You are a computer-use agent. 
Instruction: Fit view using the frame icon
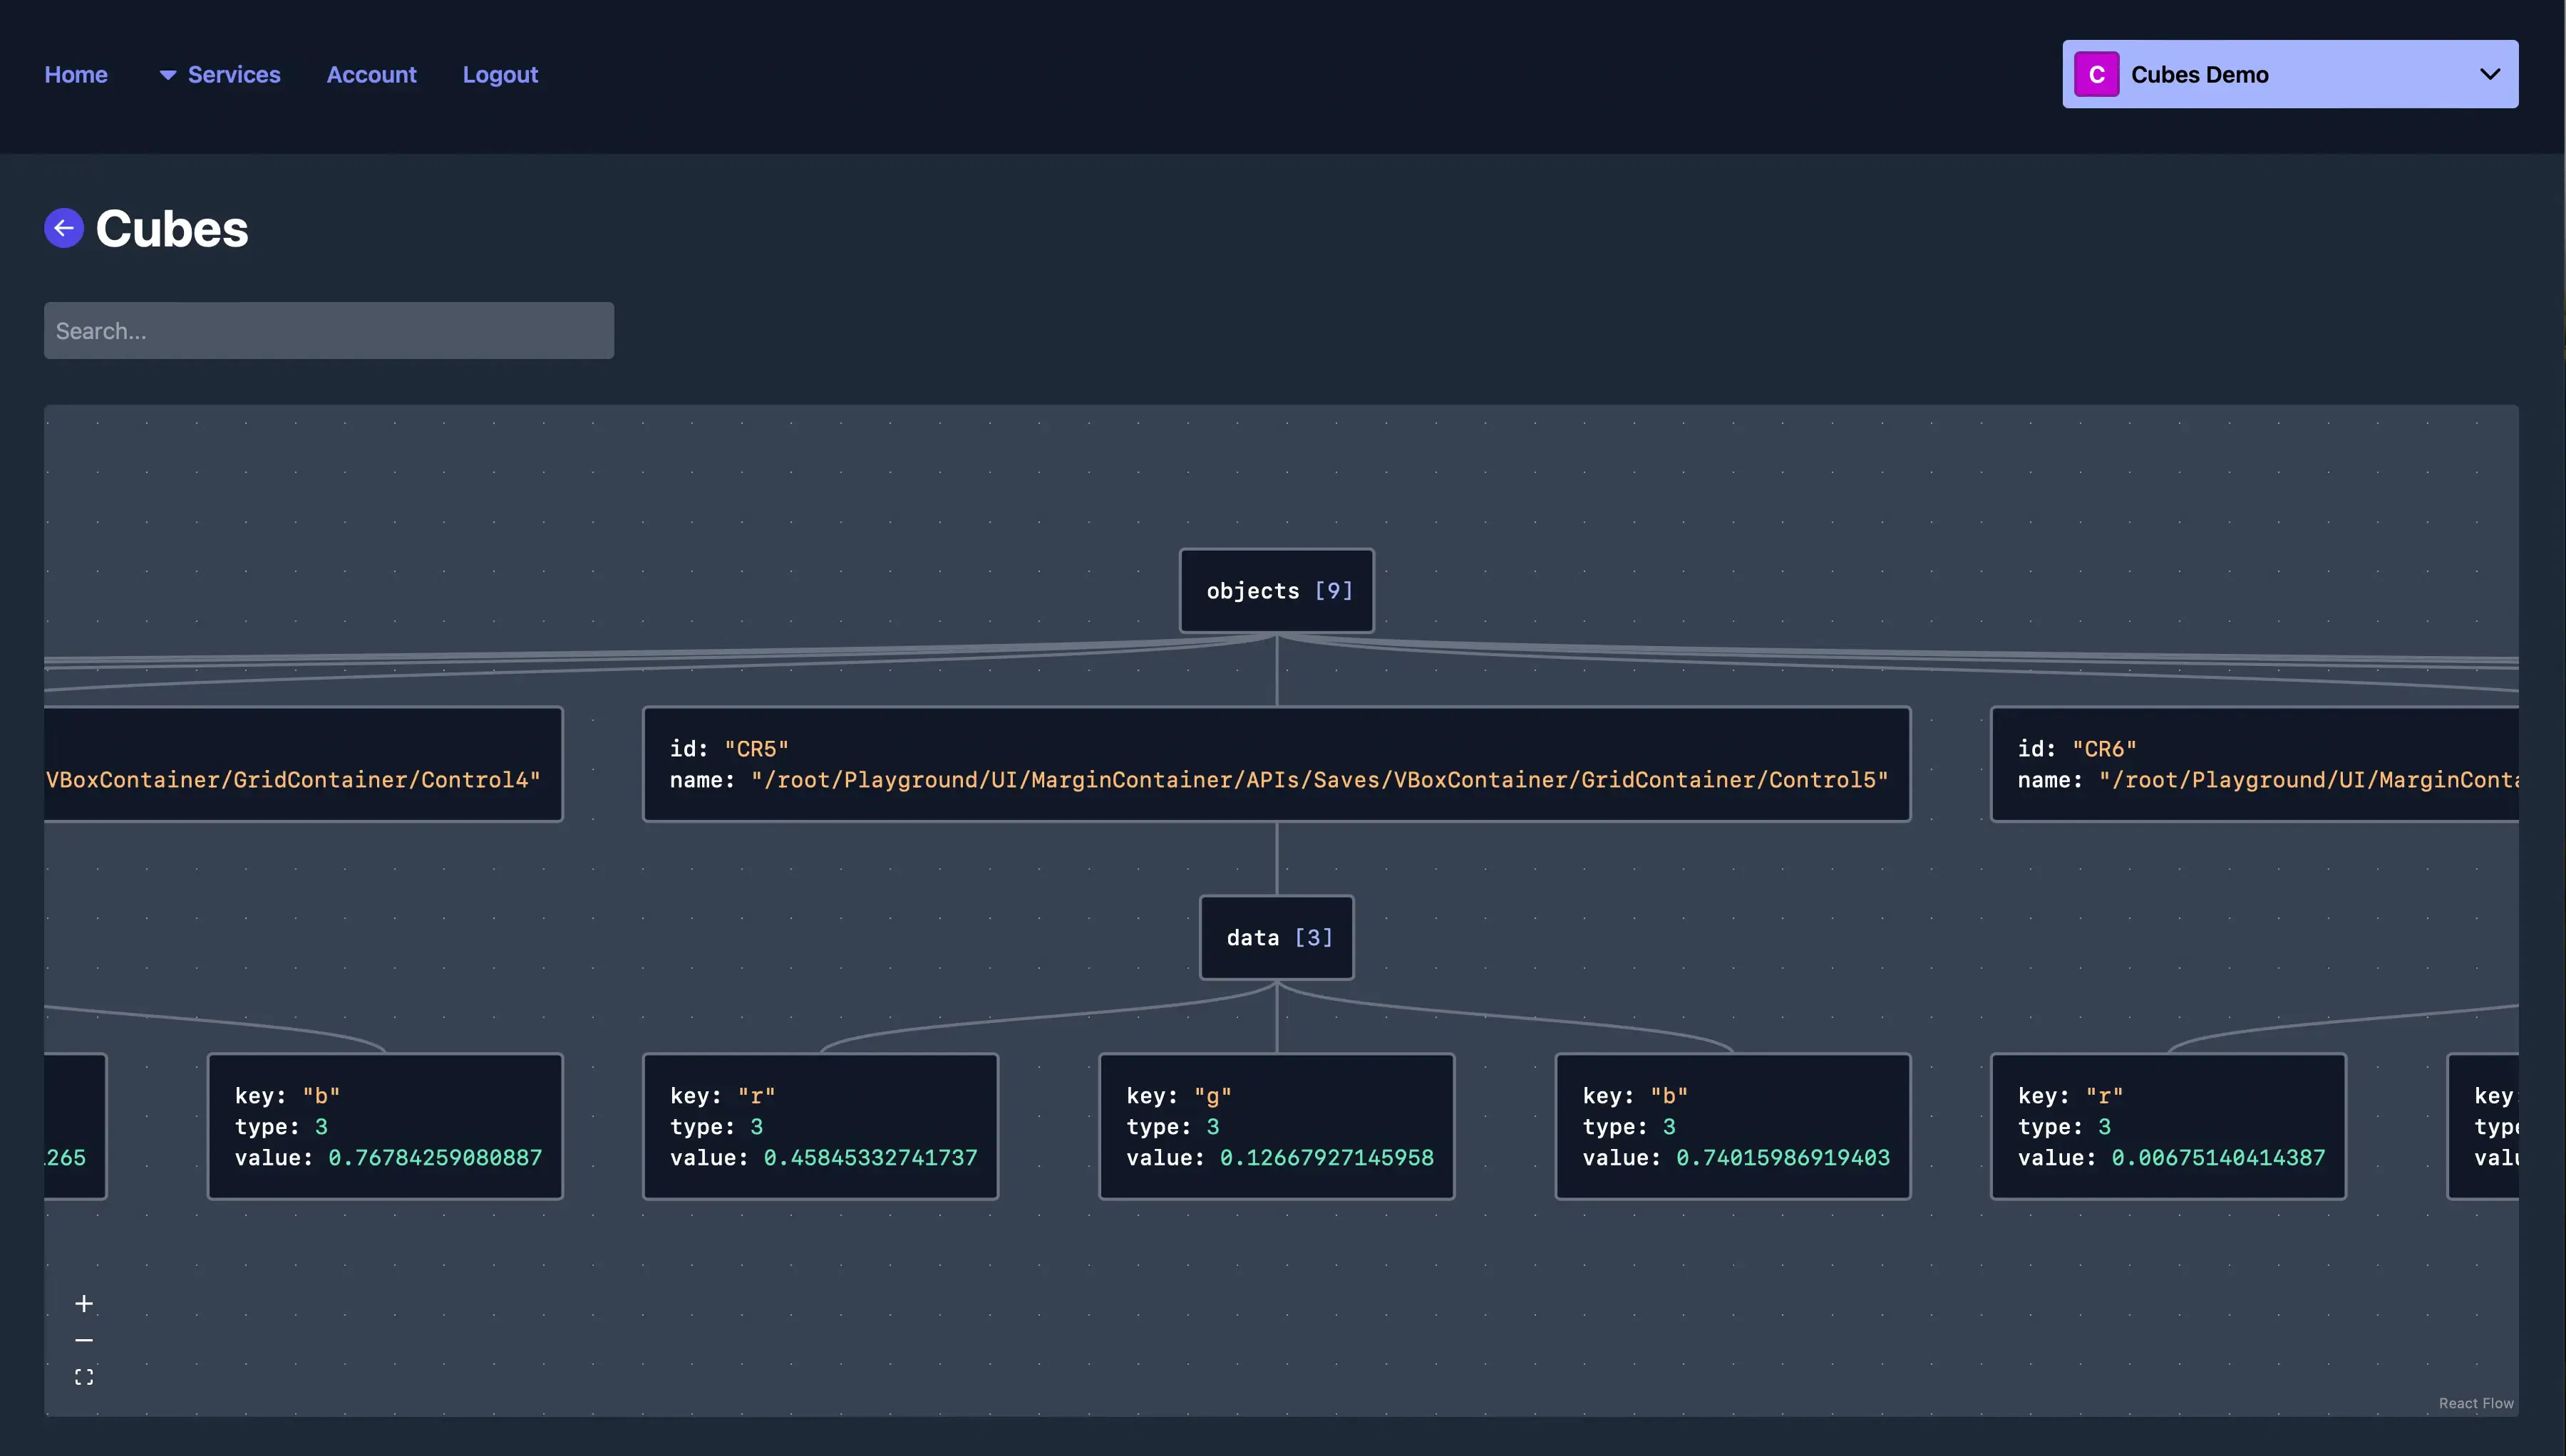(84, 1377)
